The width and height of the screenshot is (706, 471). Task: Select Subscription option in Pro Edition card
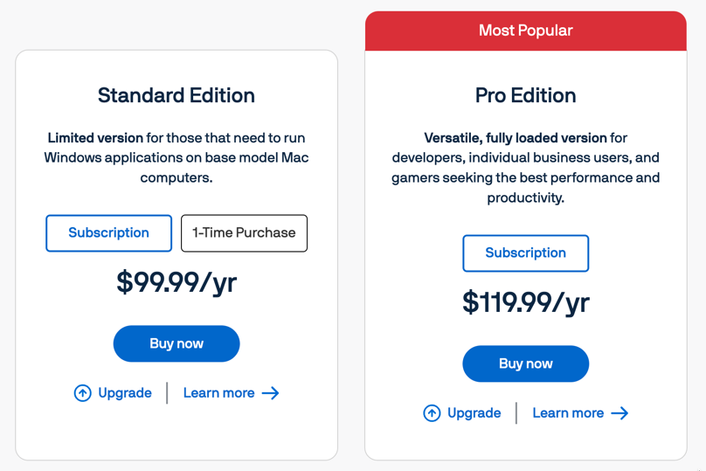click(525, 253)
